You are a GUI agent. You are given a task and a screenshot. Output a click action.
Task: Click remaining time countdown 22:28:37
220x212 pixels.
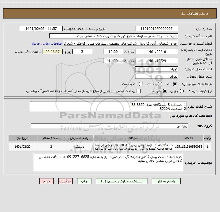pos(53,52)
